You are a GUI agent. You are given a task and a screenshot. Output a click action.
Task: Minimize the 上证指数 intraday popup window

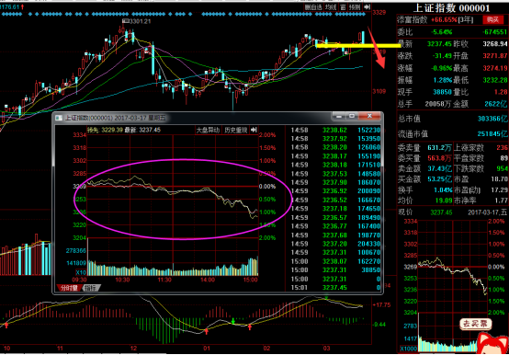[339, 116]
